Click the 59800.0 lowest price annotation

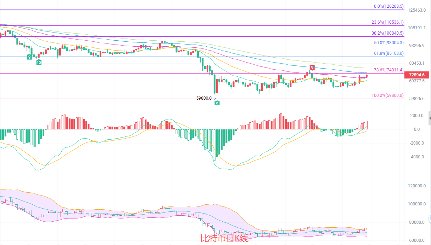coord(204,98)
